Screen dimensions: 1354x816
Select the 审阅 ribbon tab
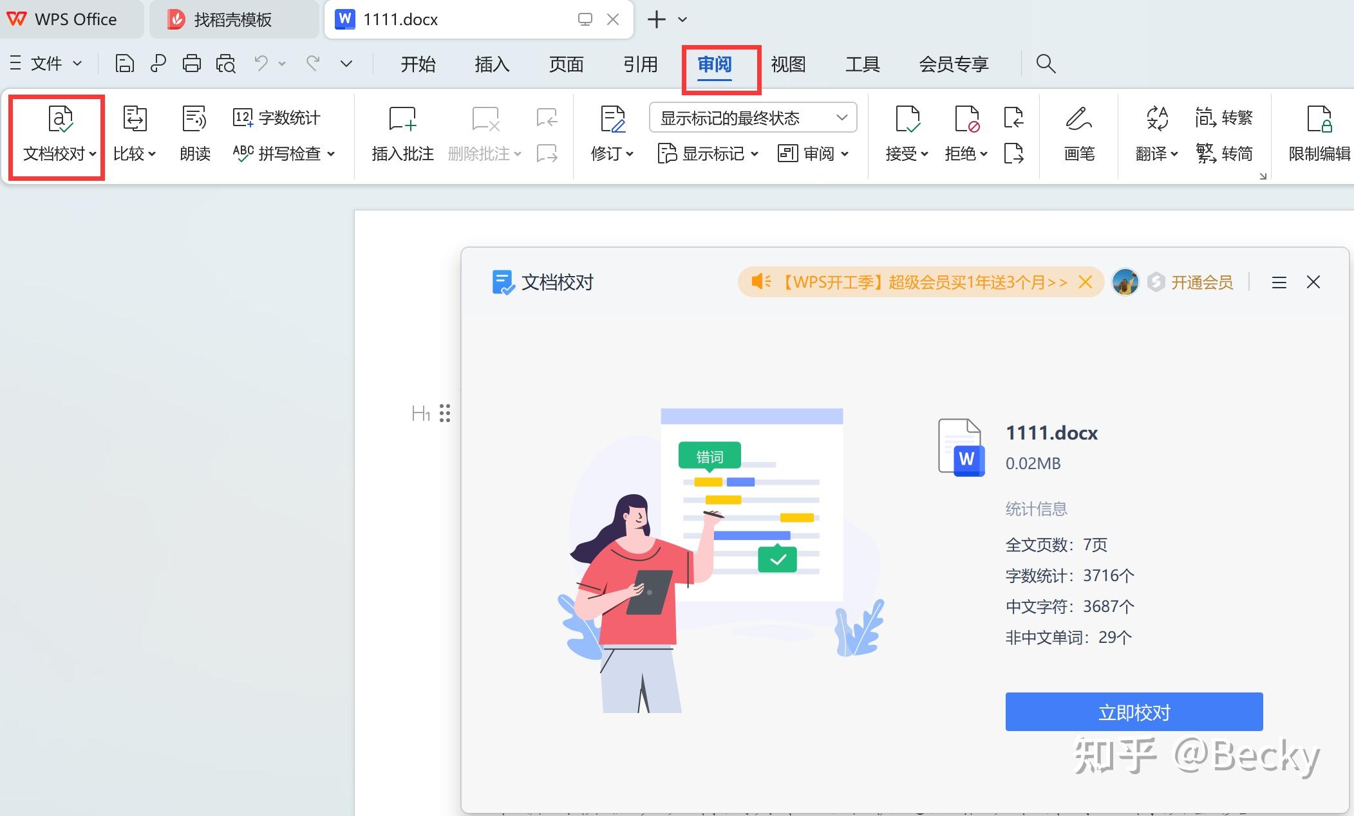[x=715, y=64]
